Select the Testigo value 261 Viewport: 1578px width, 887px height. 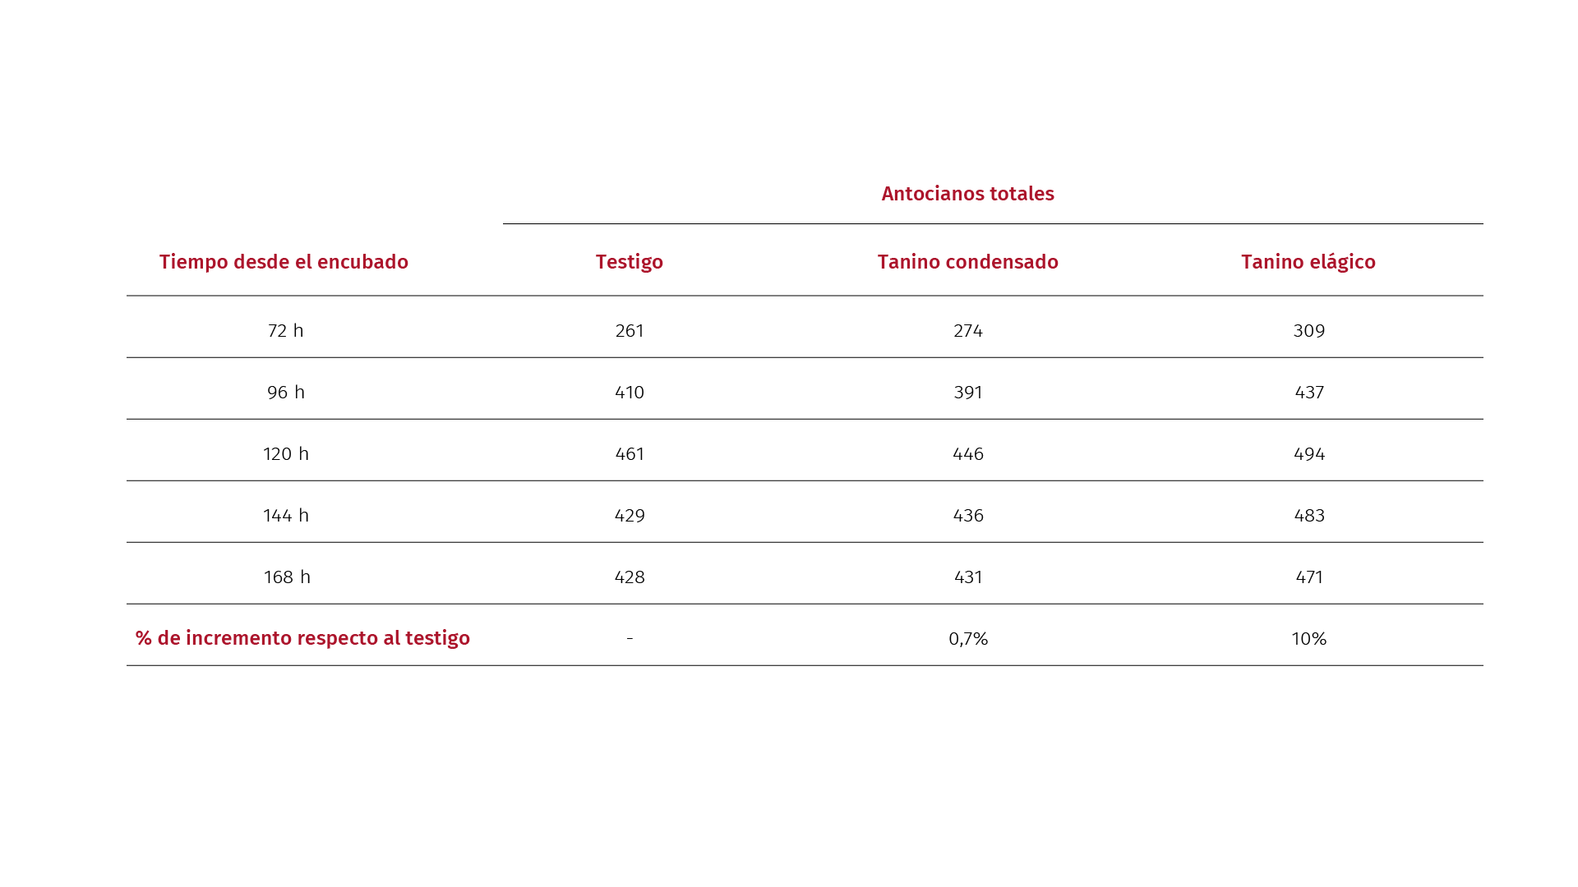(x=630, y=331)
